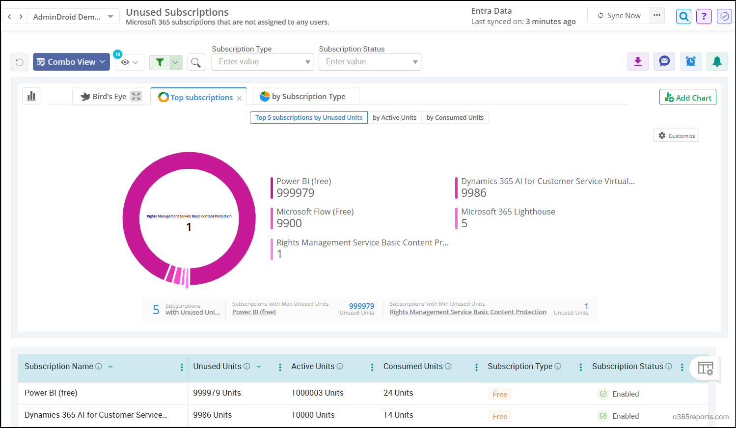Select the by Active Units view
The height and width of the screenshot is (428, 736).
[x=394, y=118]
